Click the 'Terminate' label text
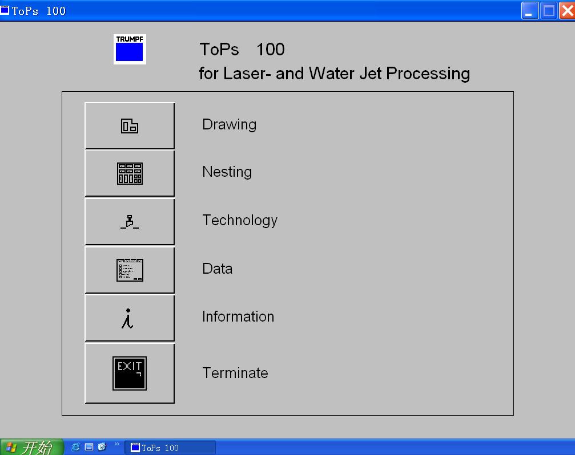The image size is (575, 455). [235, 373]
